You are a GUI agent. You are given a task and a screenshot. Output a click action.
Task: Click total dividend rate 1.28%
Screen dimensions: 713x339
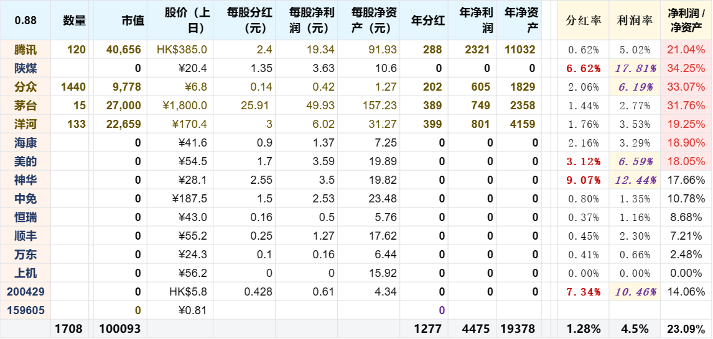[x=584, y=328]
